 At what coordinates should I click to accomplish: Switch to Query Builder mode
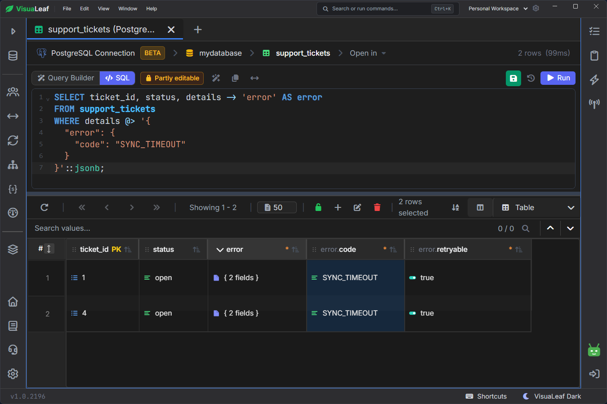pos(66,78)
